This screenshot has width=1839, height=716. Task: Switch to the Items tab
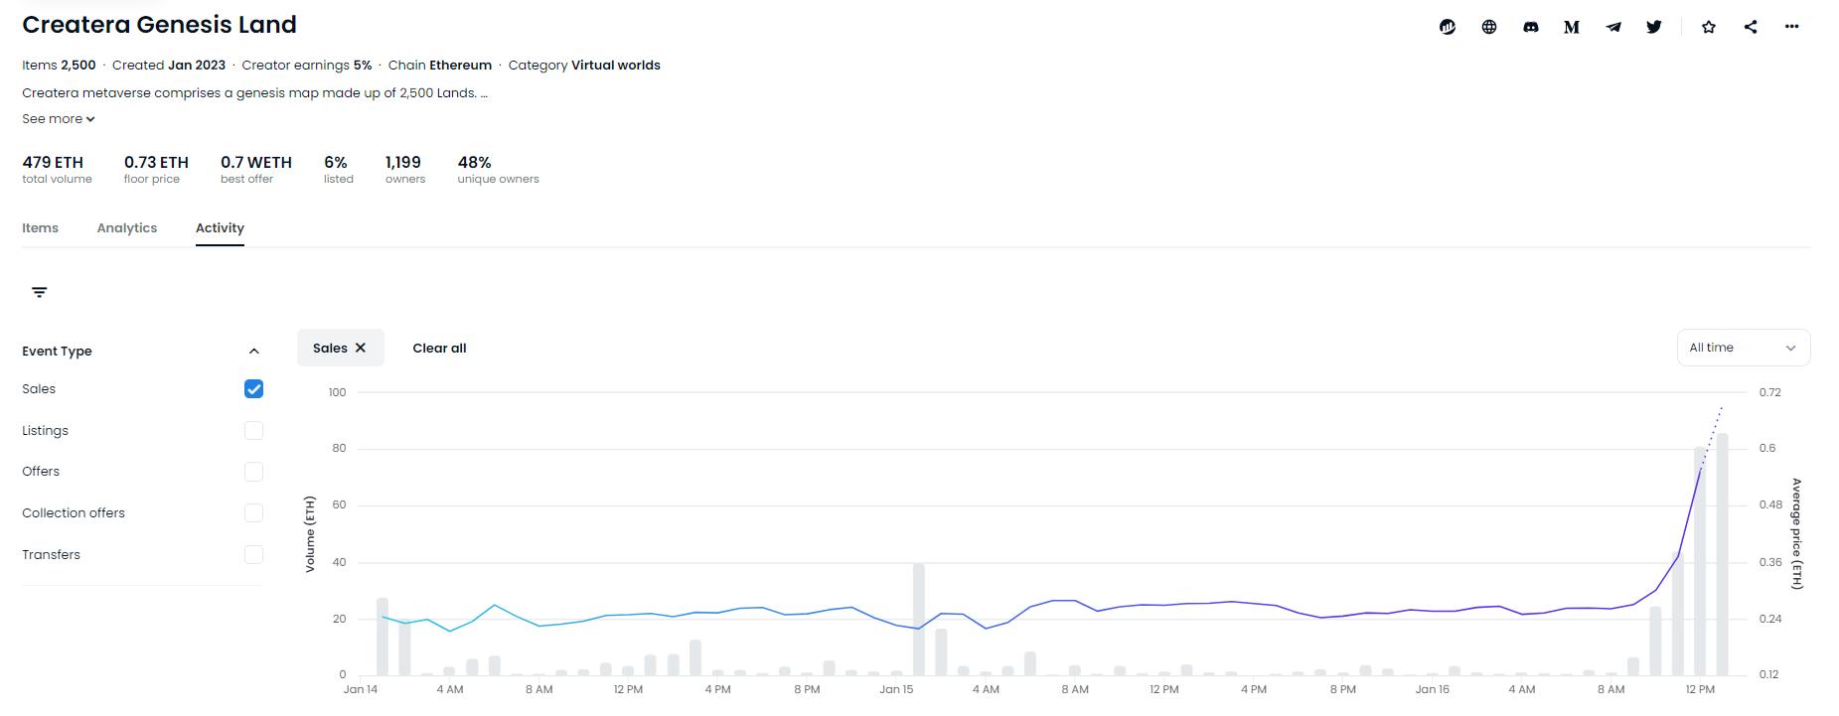(x=41, y=228)
